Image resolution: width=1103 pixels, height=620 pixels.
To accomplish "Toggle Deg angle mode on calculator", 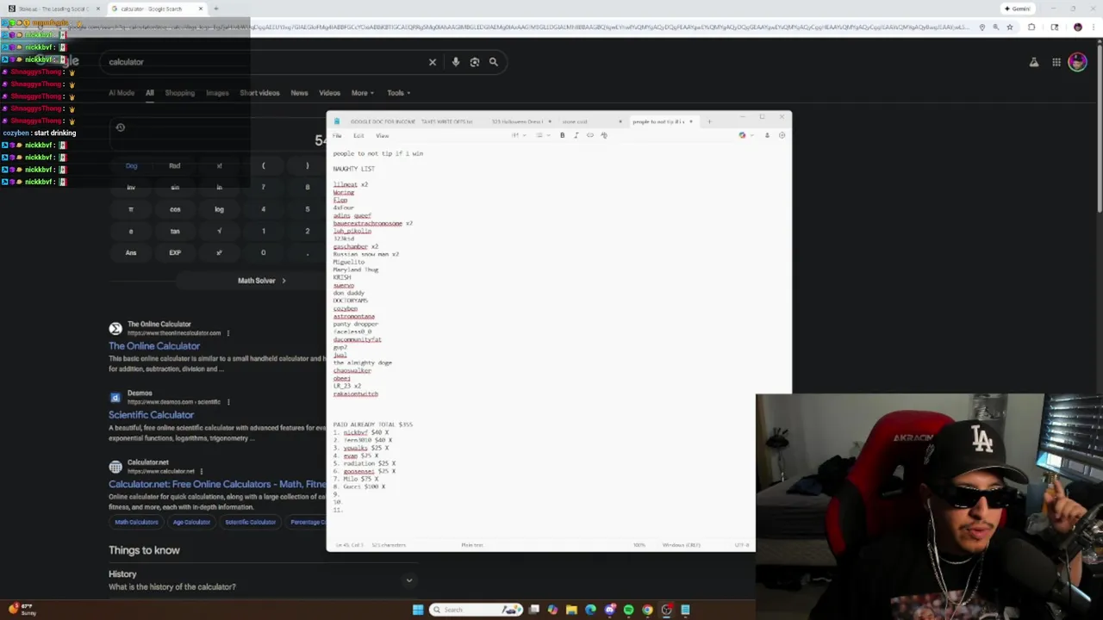I will point(131,165).
